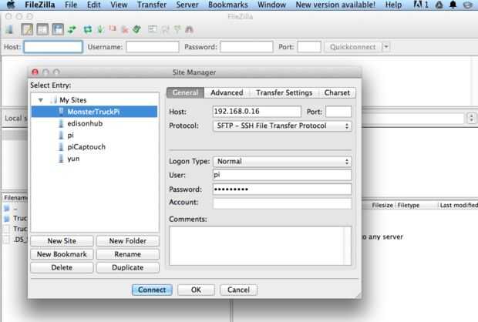The image size is (478, 322).
Task: Toggle the transfer queue display icon
Action: pos(72,29)
